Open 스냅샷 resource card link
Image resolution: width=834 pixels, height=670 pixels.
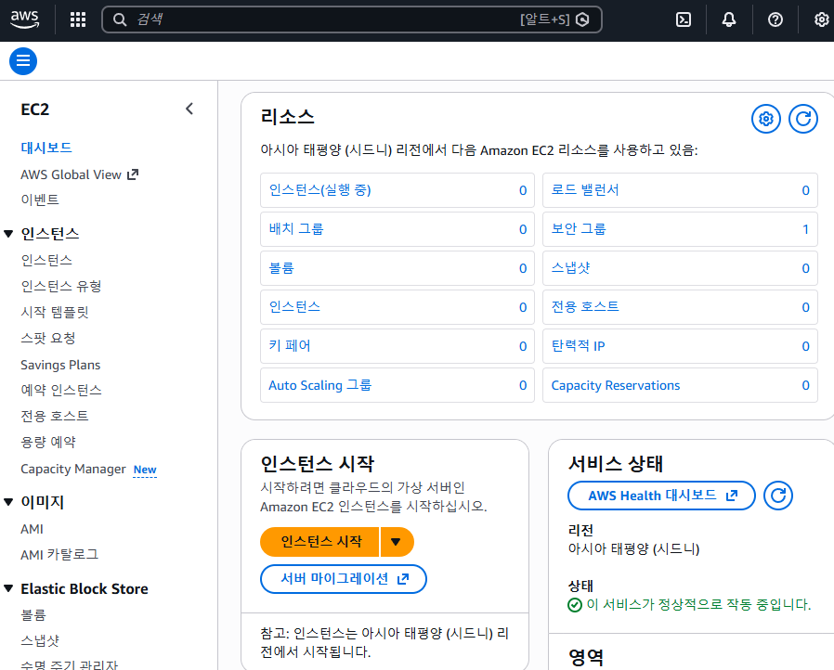570,268
